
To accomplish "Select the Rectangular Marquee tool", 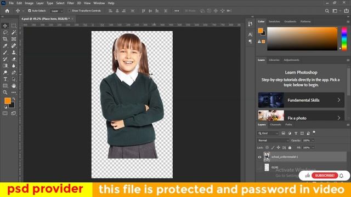I will point(14,26).
